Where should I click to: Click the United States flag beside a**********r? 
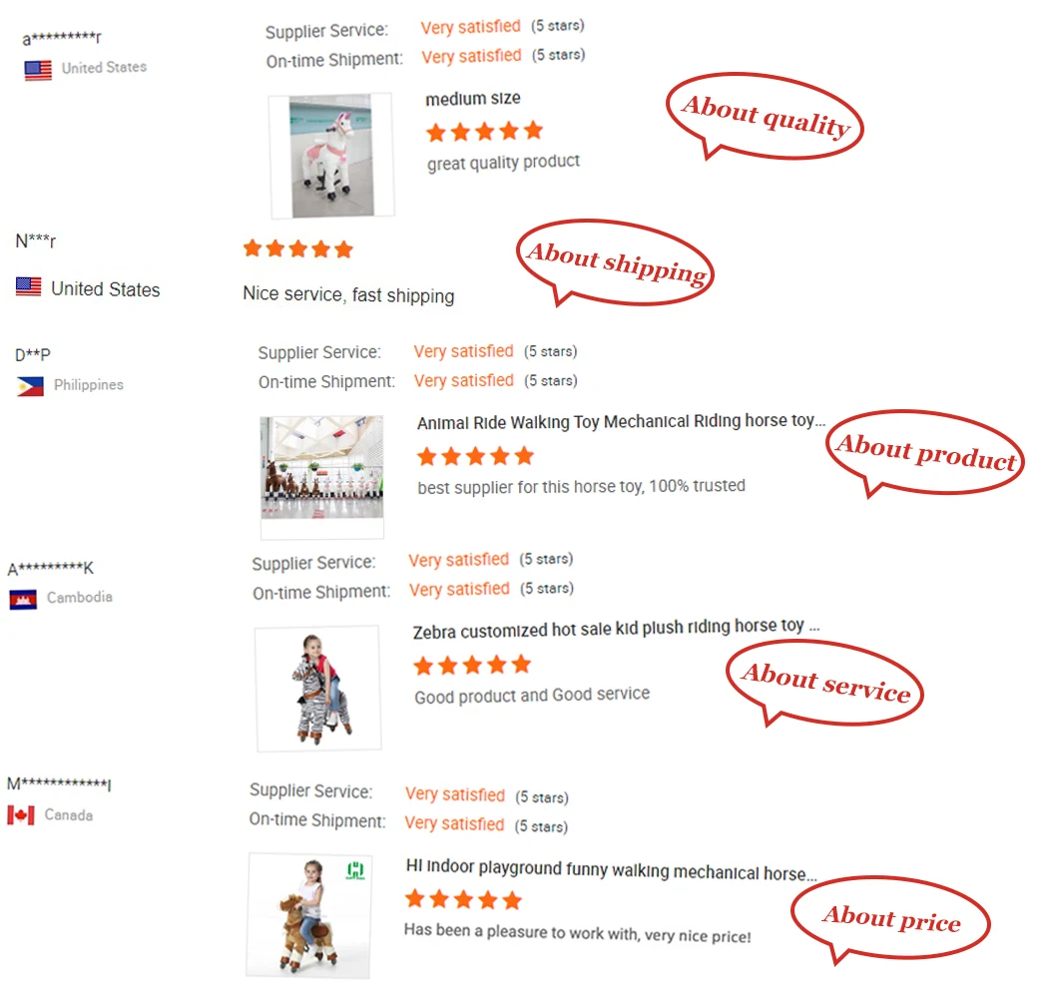(38, 70)
